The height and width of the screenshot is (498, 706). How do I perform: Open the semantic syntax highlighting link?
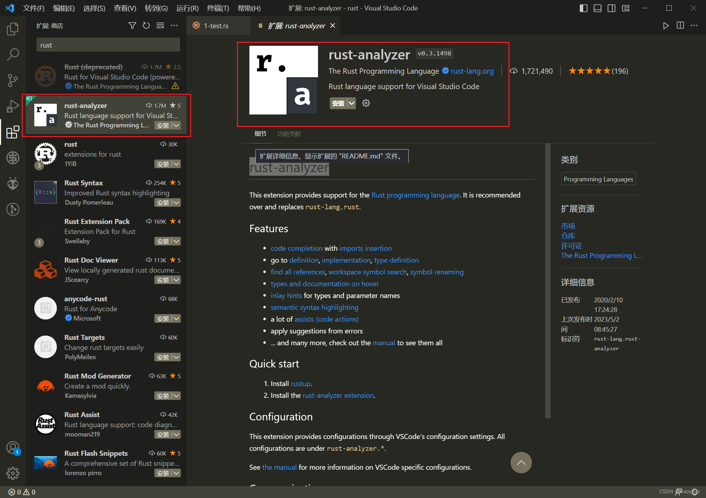tap(314, 307)
